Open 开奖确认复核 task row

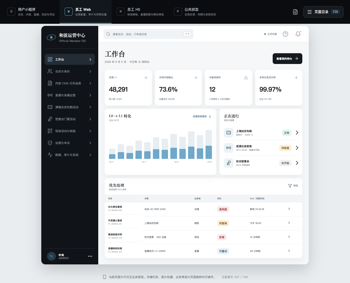(203, 223)
